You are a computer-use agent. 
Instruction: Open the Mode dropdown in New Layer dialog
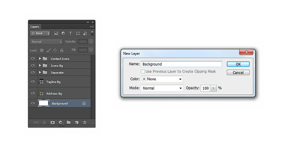coord(162,88)
